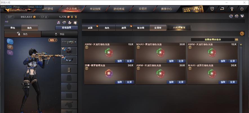This screenshot has height=113, width=249.
Task: Toggle the blue goggles badge beside character
Action: coord(10,41)
